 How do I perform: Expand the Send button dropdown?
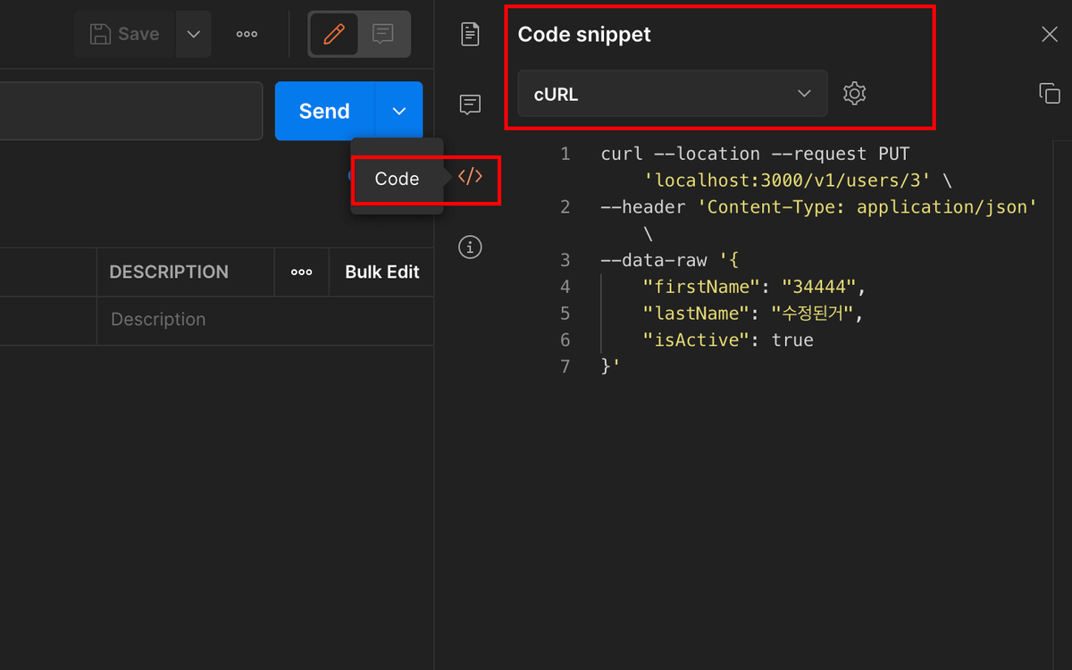pyautogui.click(x=398, y=111)
